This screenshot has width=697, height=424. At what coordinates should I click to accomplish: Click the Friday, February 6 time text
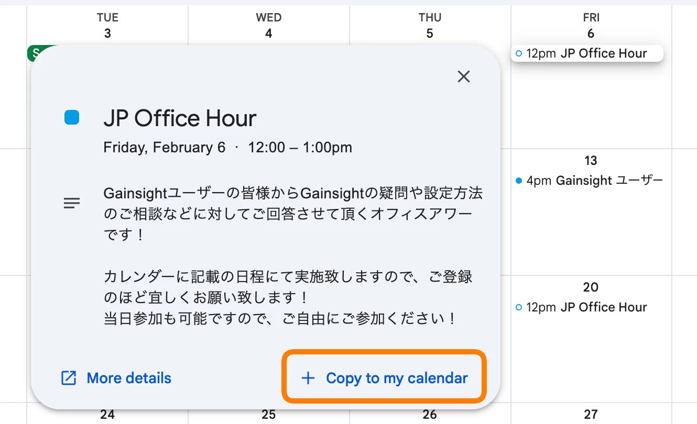(x=227, y=148)
